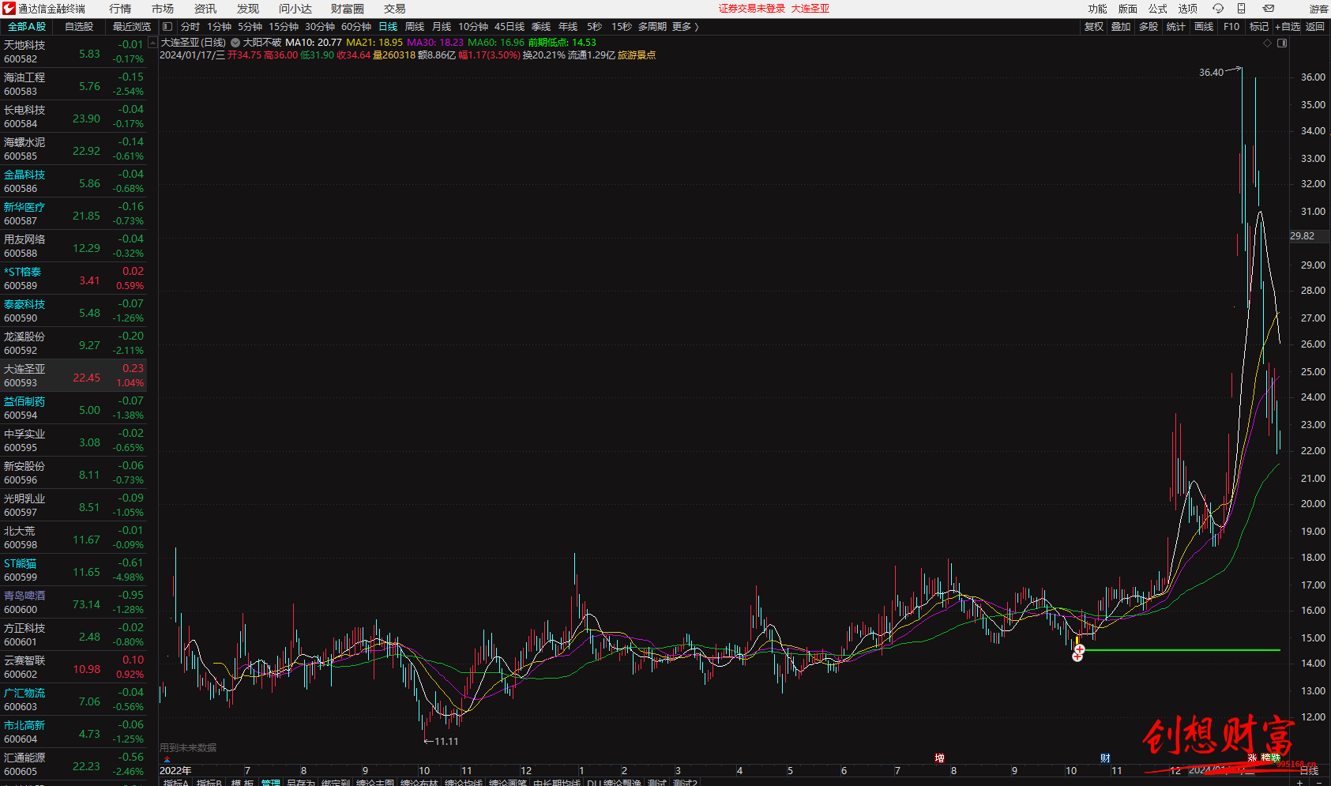The width and height of the screenshot is (1331, 786).
Task: Select the 45日线 period
Action: click(x=509, y=27)
